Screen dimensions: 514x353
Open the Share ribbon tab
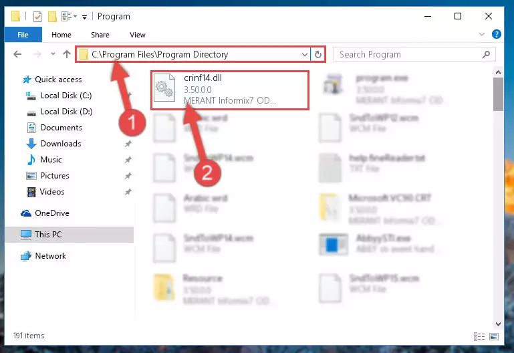click(x=100, y=35)
